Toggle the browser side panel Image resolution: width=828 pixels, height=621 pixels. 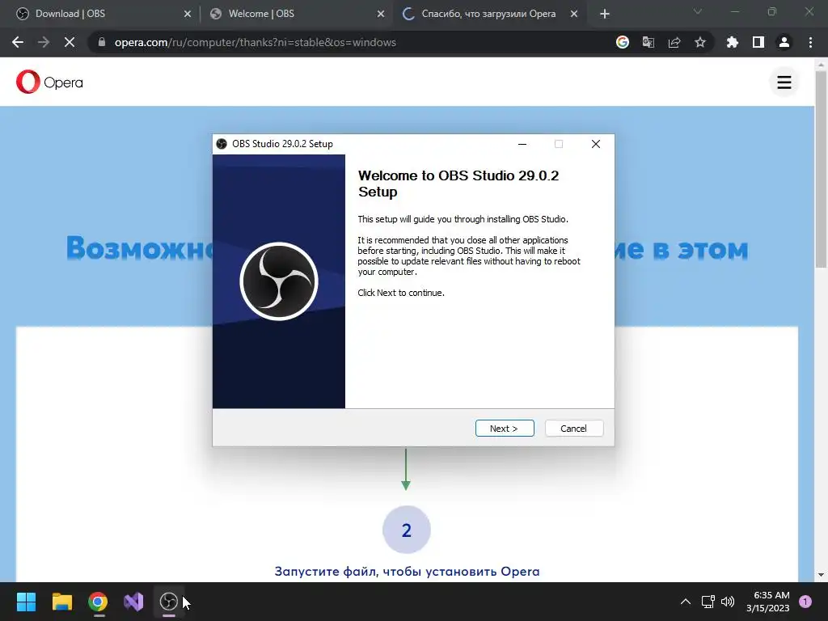point(758,42)
